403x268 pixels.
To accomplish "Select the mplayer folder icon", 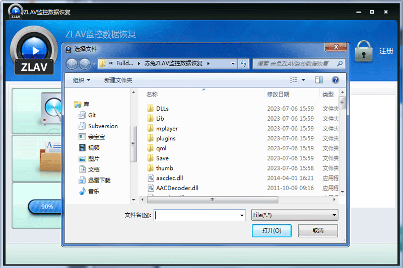I will click(150, 128).
